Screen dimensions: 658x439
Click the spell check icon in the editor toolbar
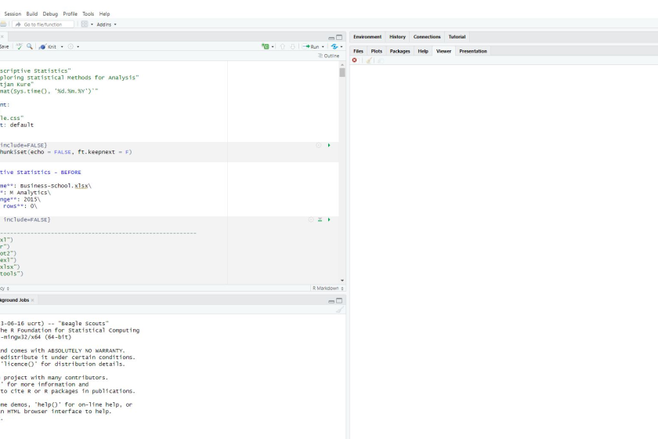18,46
